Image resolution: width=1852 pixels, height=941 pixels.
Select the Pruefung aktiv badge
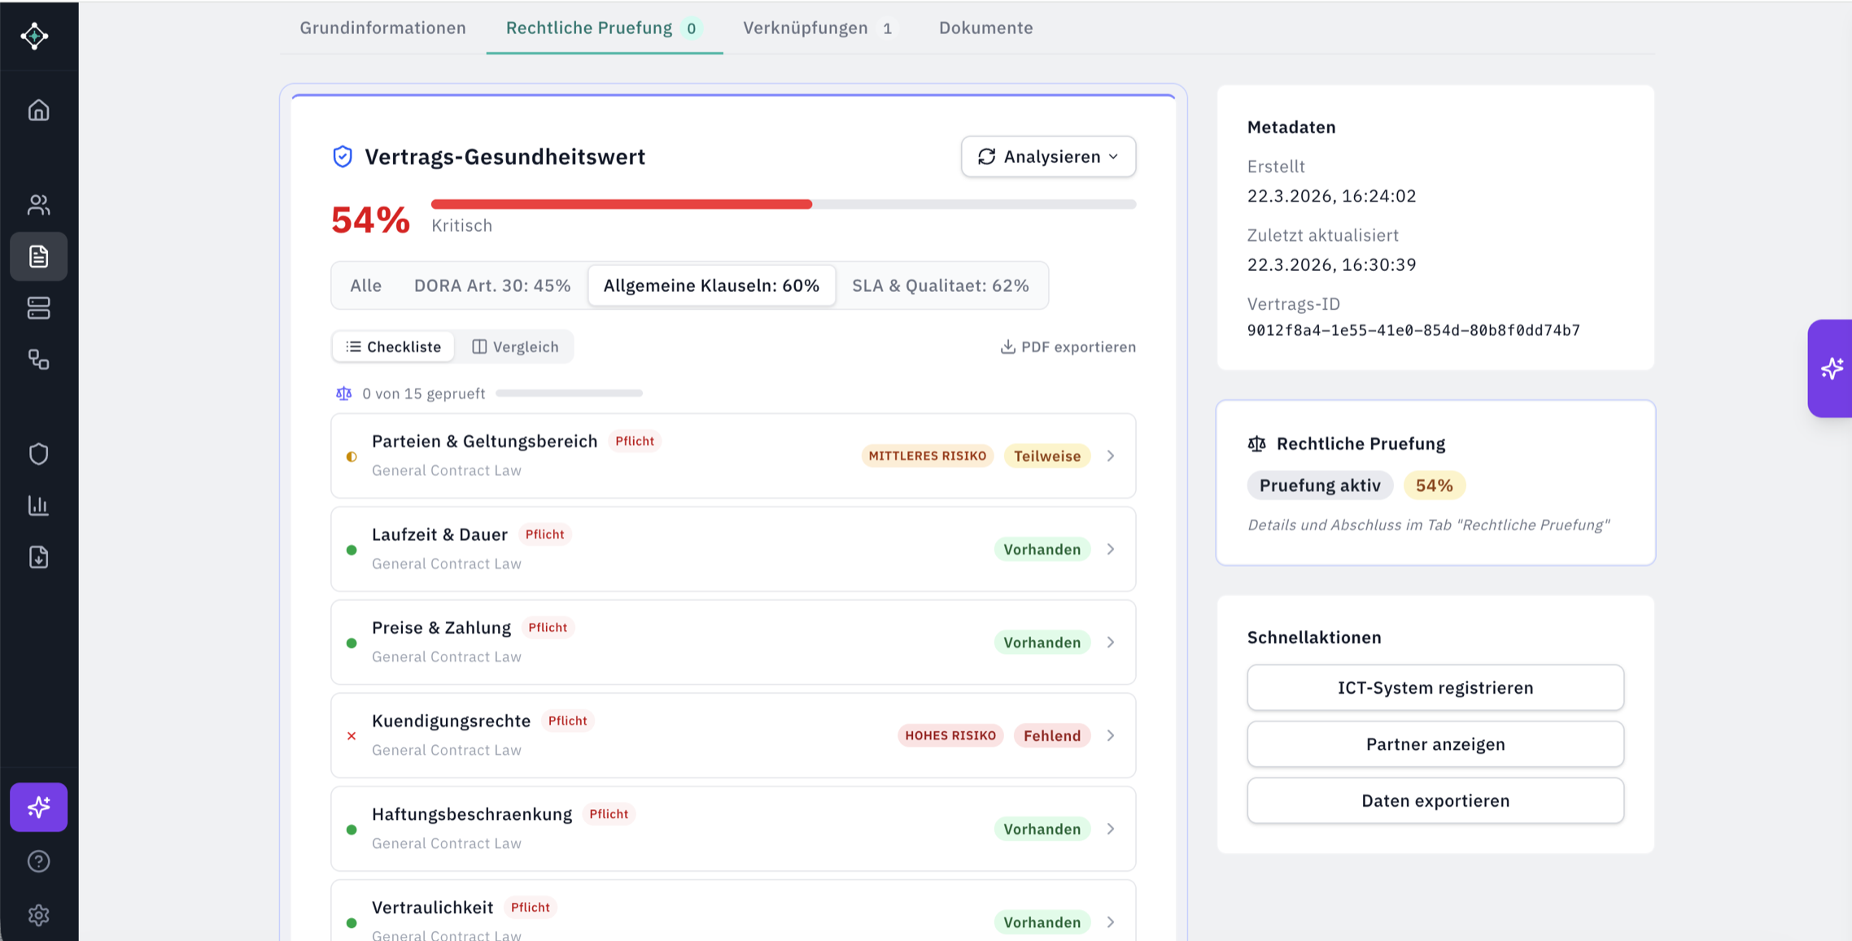tap(1319, 485)
